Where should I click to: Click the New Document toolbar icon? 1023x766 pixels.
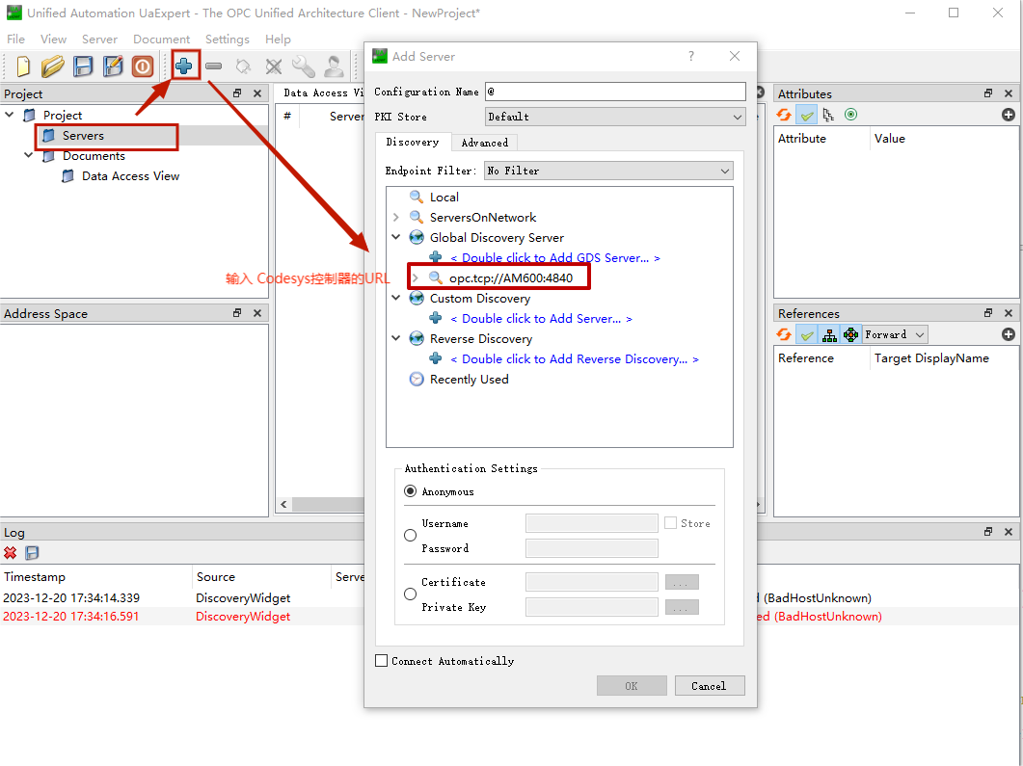point(23,66)
